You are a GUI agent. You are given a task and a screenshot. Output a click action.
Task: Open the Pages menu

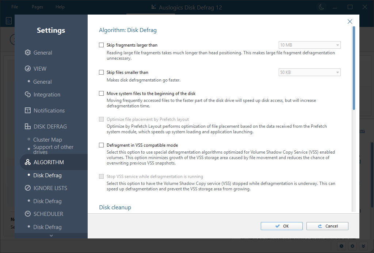point(38,7)
